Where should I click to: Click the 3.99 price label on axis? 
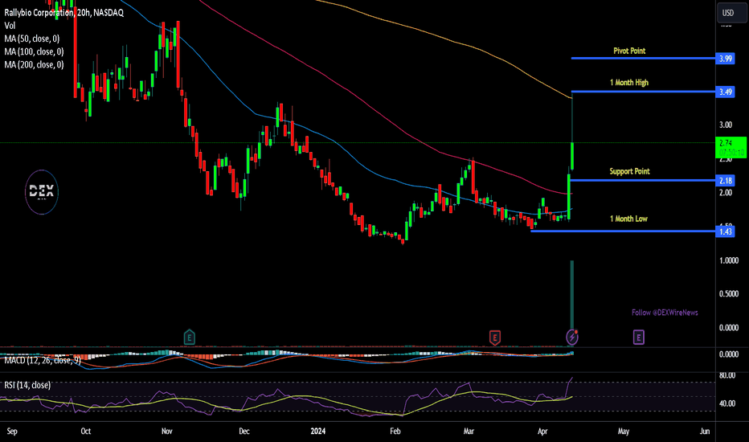click(x=726, y=59)
